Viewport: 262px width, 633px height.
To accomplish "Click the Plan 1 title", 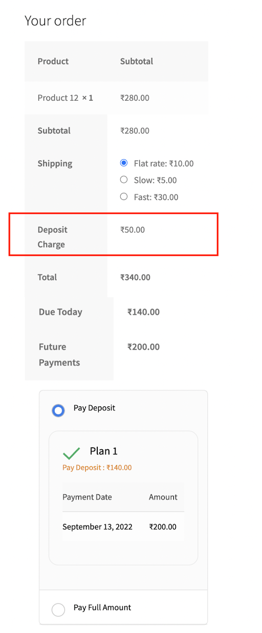I will click(104, 451).
